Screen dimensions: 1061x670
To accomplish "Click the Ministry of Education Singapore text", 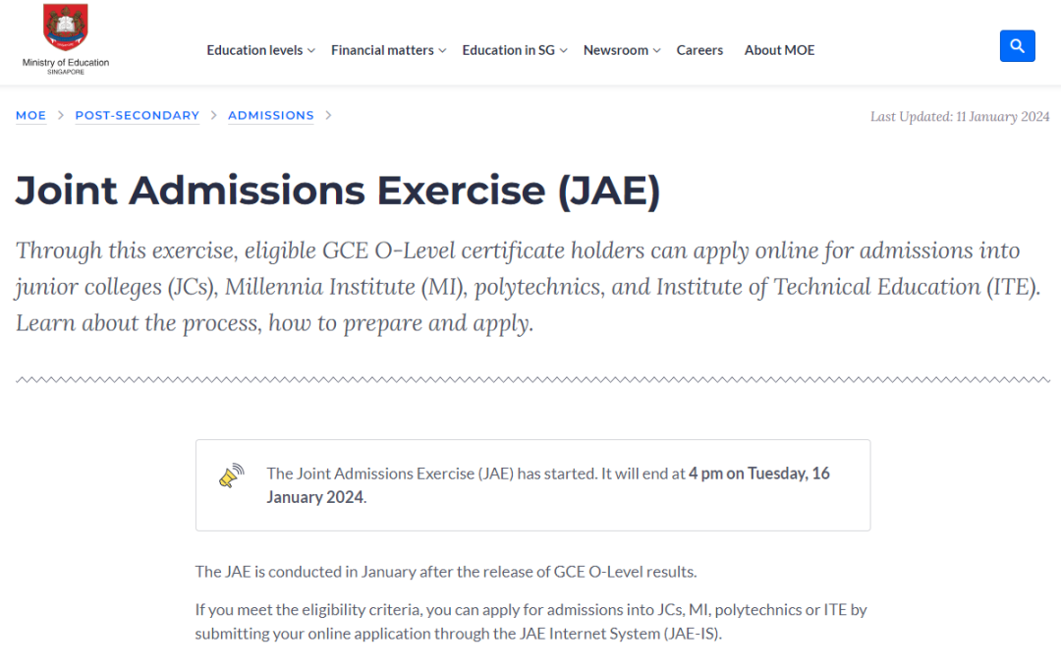I will pos(66,67).
